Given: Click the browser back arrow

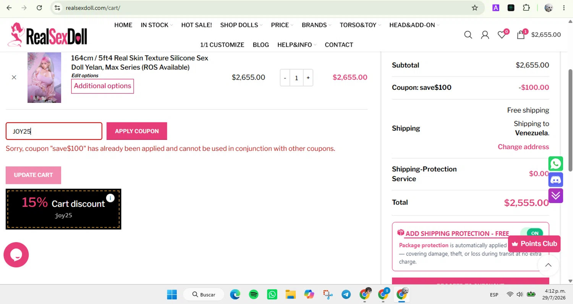Looking at the screenshot, I should pyautogui.click(x=9, y=8).
